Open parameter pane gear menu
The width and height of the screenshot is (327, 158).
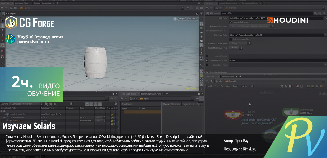pyautogui.click(x=315, y=13)
